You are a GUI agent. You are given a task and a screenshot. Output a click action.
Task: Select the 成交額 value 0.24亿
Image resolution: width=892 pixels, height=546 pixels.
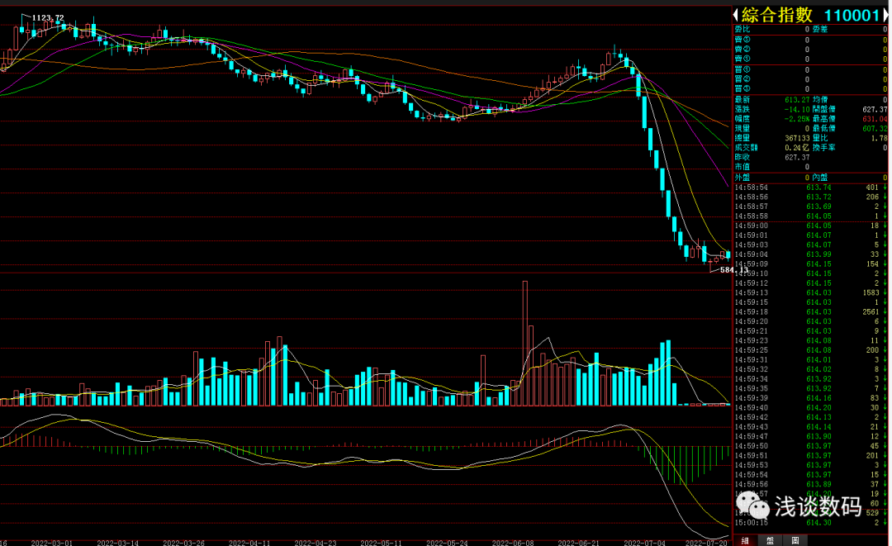(x=796, y=148)
